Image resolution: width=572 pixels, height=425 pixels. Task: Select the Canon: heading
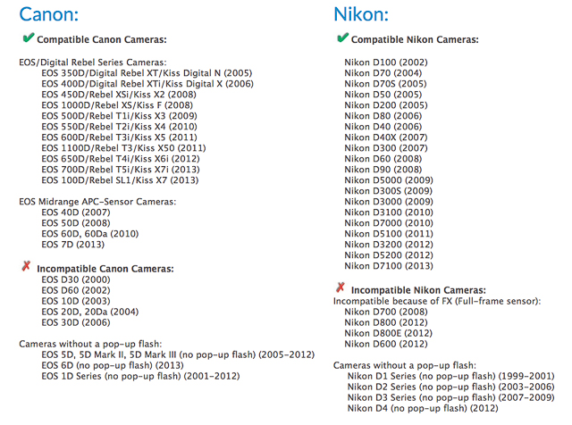pyautogui.click(x=49, y=14)
